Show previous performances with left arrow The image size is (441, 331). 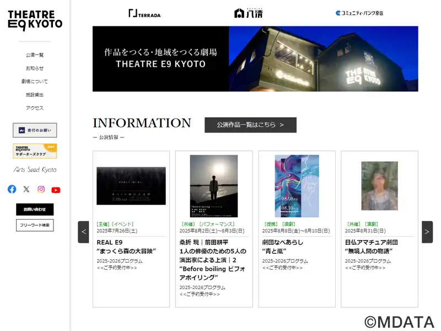point(84,232)
